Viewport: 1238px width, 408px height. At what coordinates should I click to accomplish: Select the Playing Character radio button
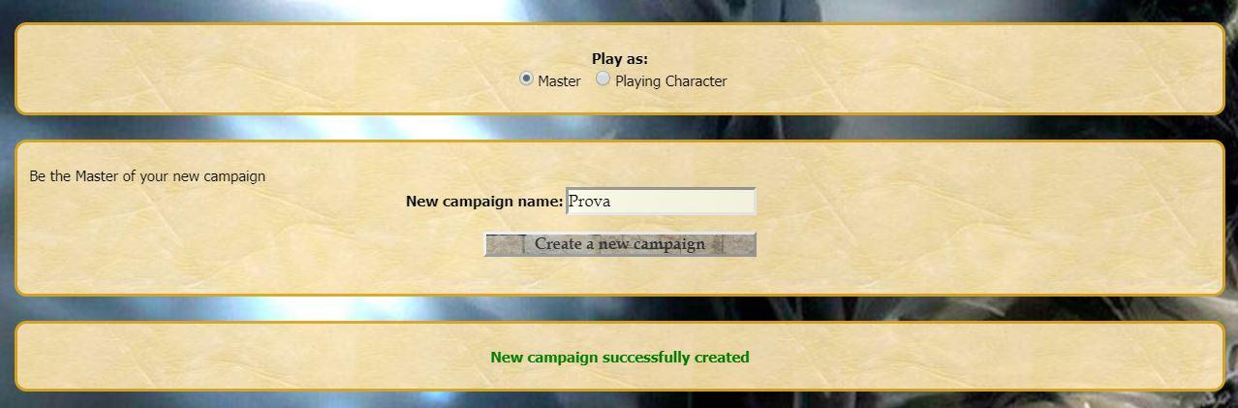click(x=603, y=78)
